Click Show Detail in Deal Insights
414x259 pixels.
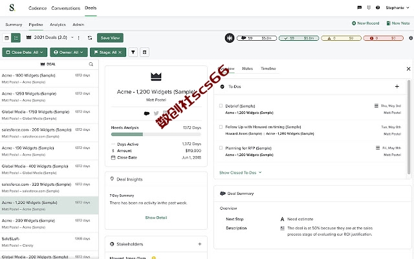[x=156, y=218]
